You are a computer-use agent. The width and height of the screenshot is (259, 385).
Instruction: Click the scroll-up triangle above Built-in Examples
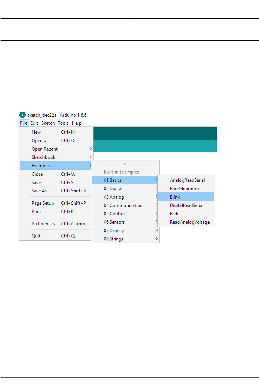pos(125,164)
